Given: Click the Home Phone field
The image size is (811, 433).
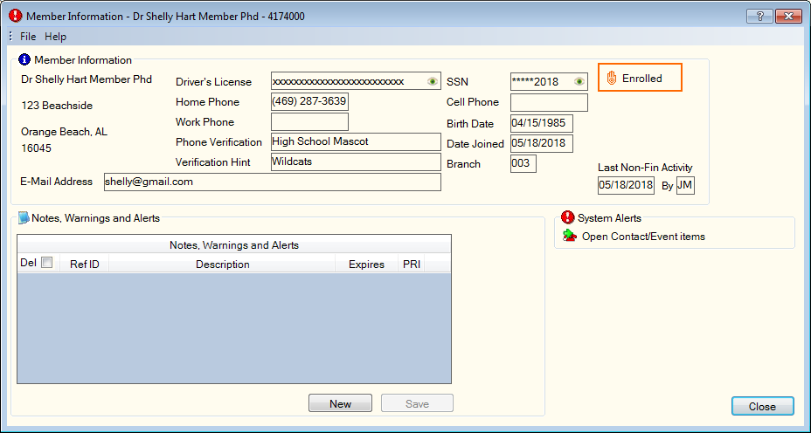Looking at the screenshot, I should (310, 102).
